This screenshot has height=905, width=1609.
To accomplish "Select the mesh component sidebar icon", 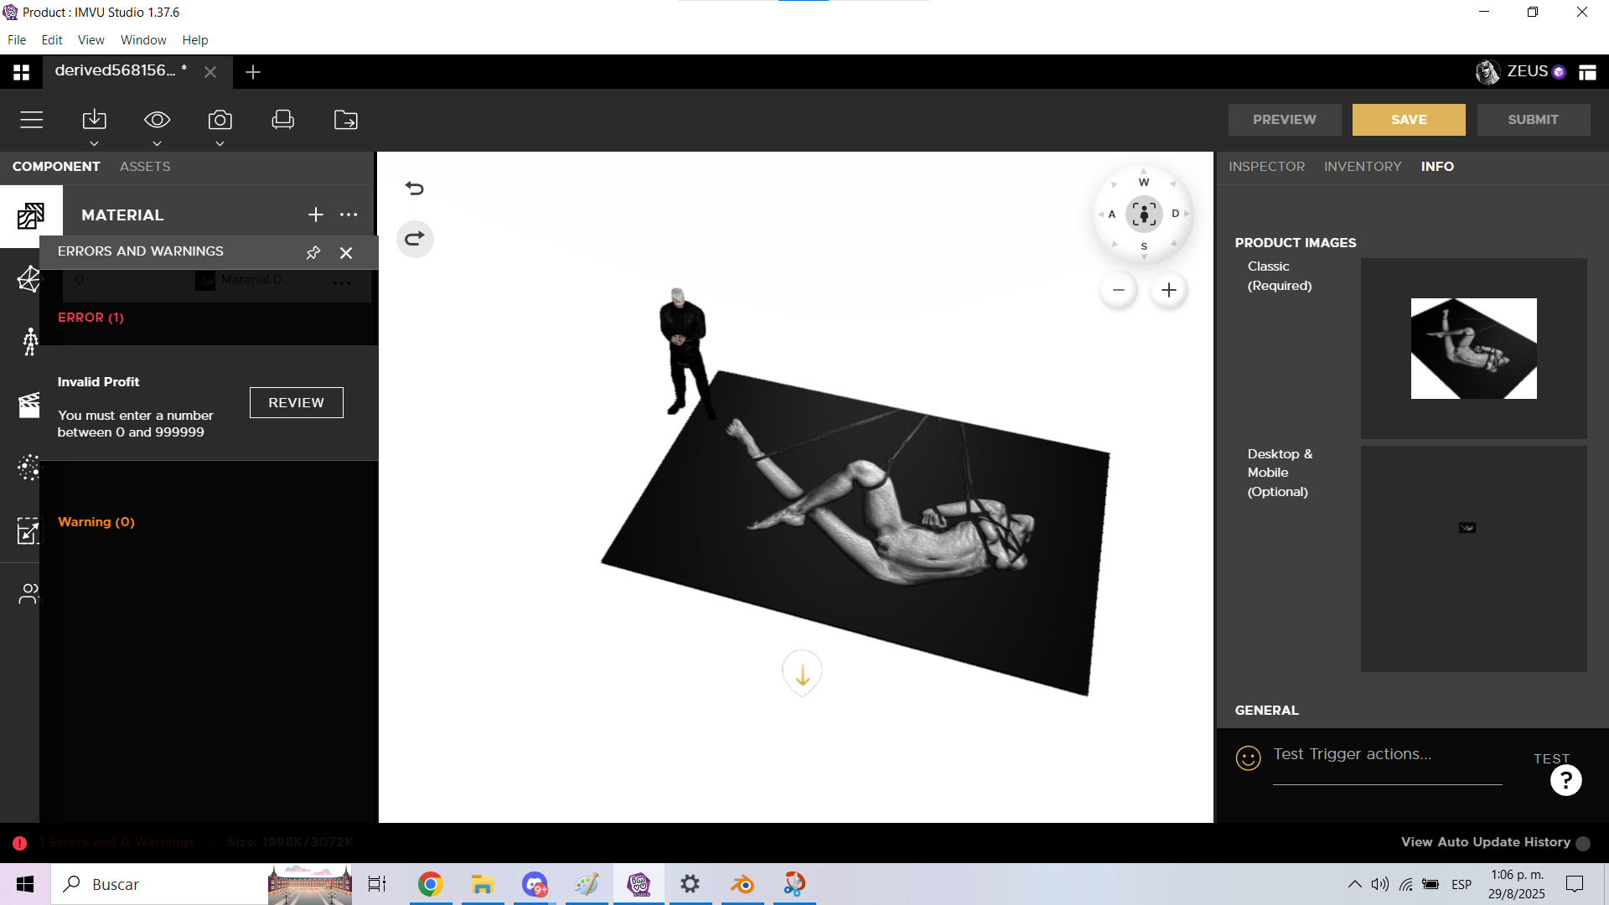I will coord(29,279).
